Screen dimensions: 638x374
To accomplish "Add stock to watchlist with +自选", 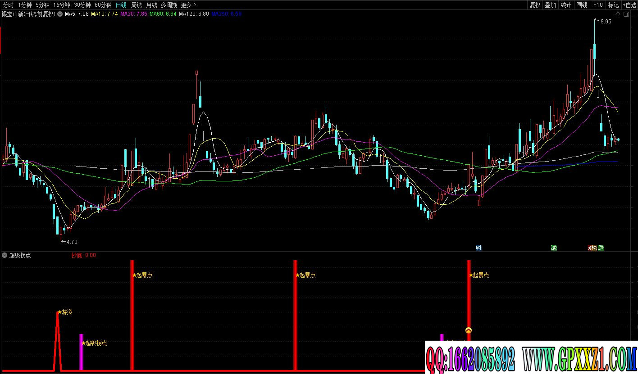I will 629,5.
